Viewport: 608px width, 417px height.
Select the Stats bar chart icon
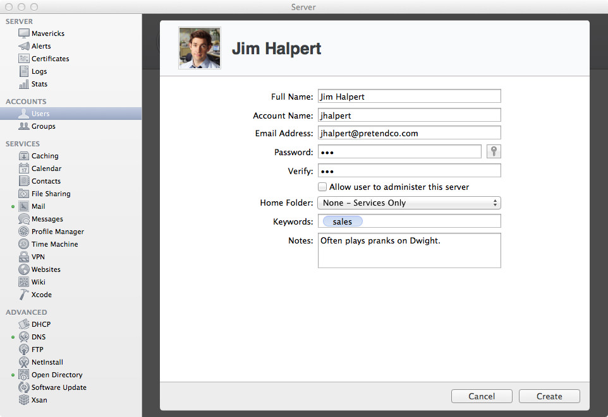23,84
